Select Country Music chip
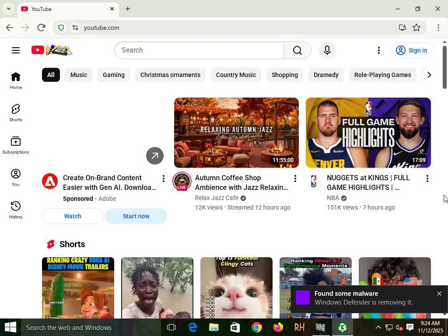448x336 pixels. [236, 75]
